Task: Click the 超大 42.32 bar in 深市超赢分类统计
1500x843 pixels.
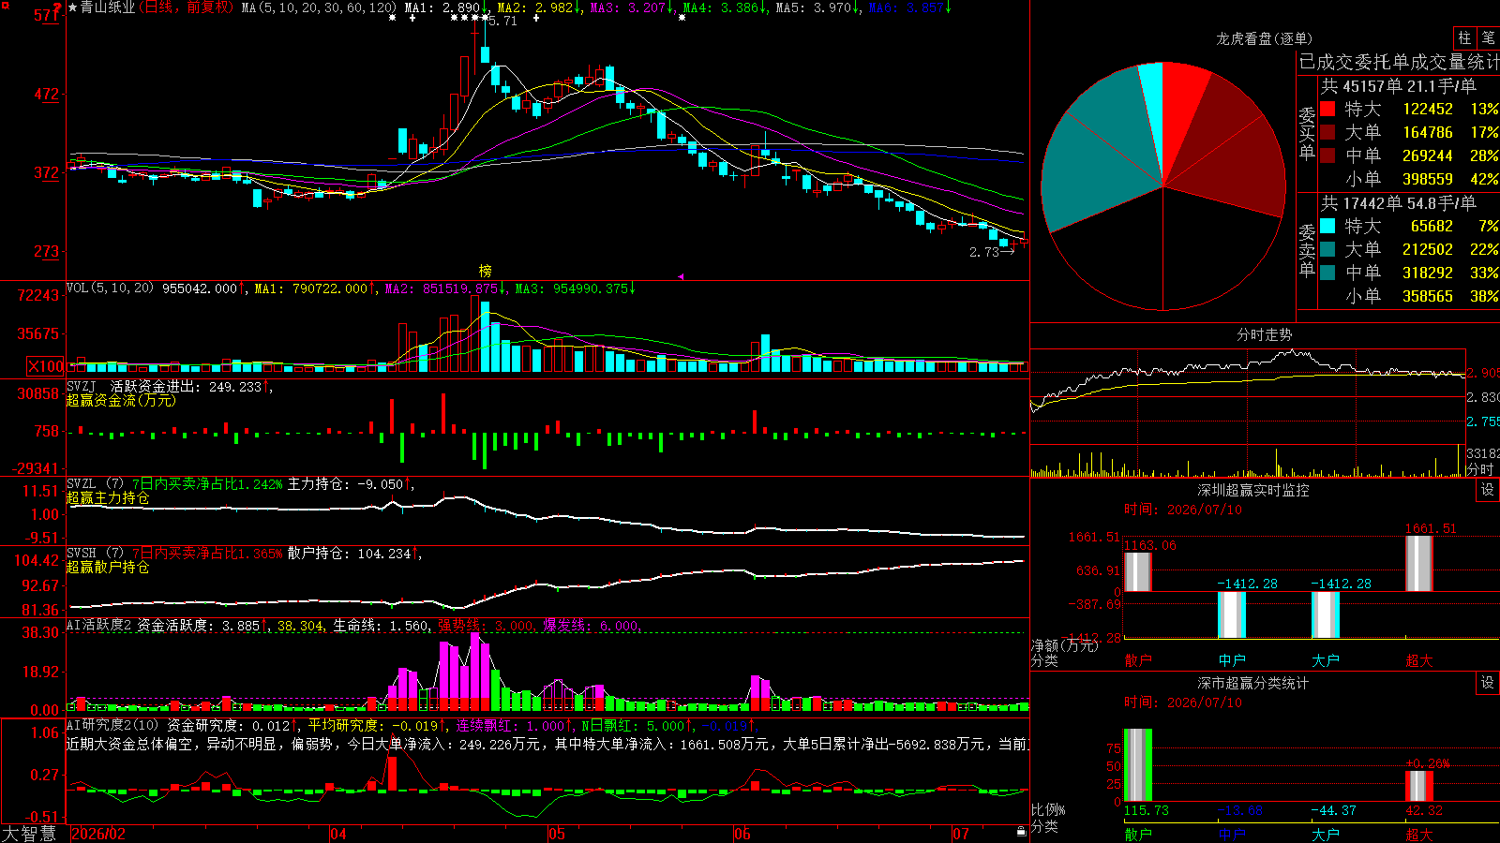Action: 1419,786
